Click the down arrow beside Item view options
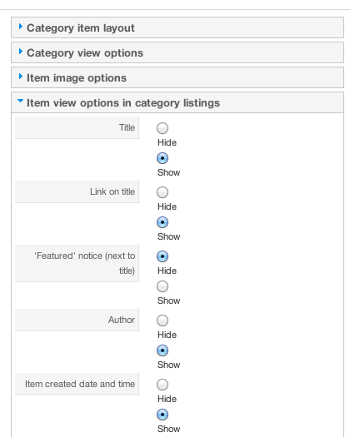 coord(20,101)
